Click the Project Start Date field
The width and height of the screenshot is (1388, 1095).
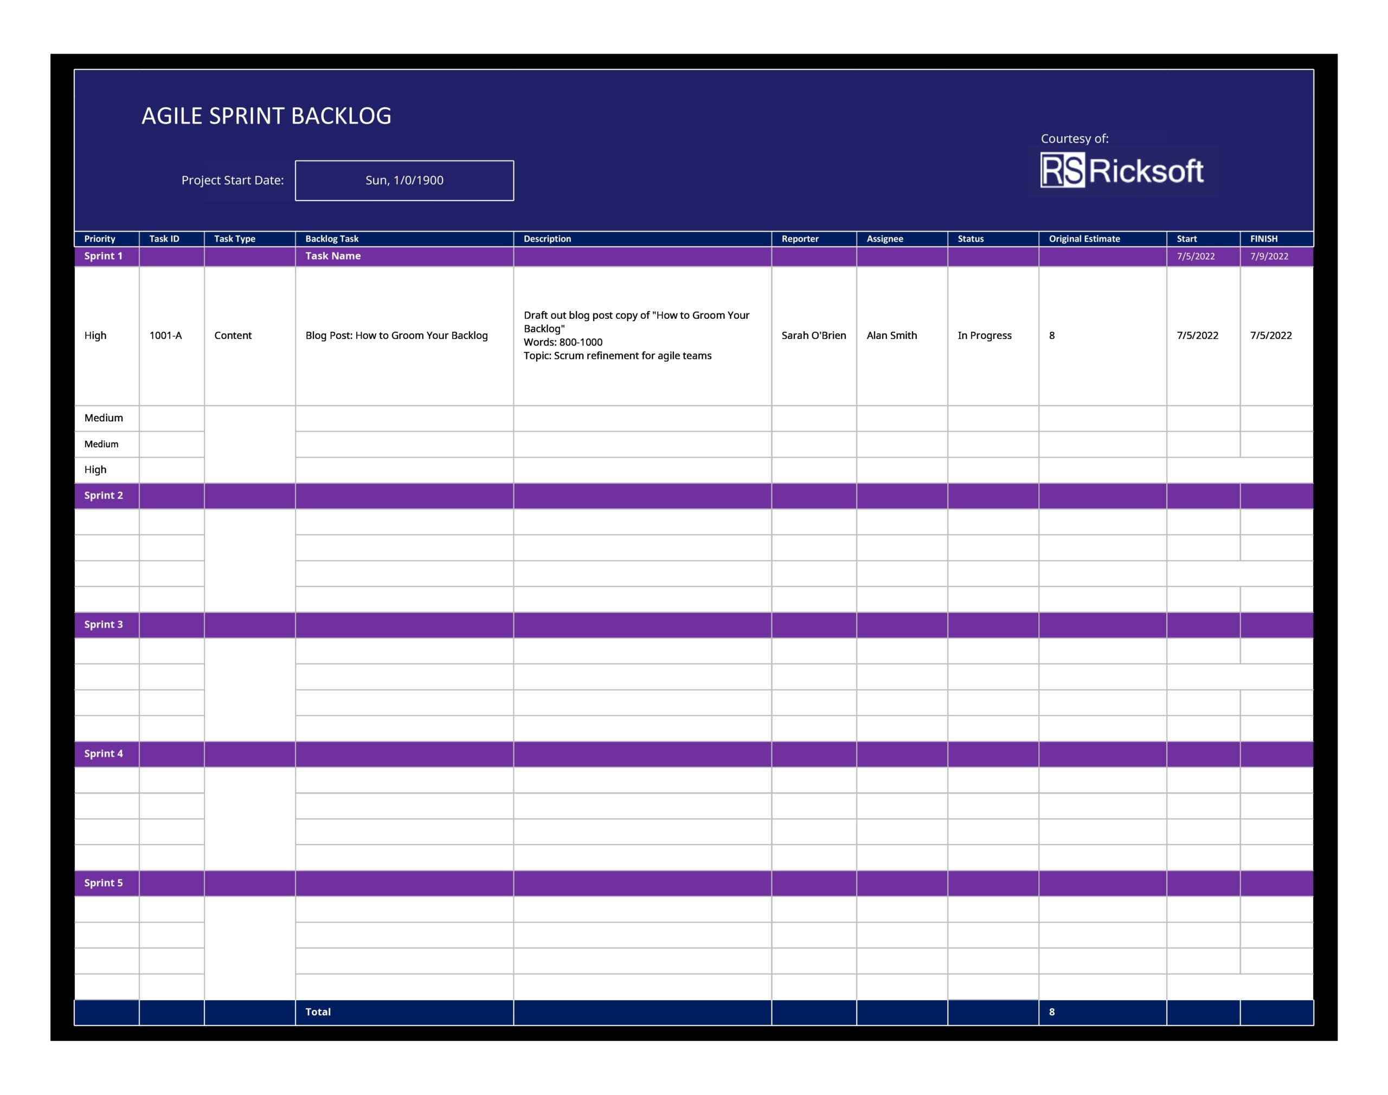(404, 180)
